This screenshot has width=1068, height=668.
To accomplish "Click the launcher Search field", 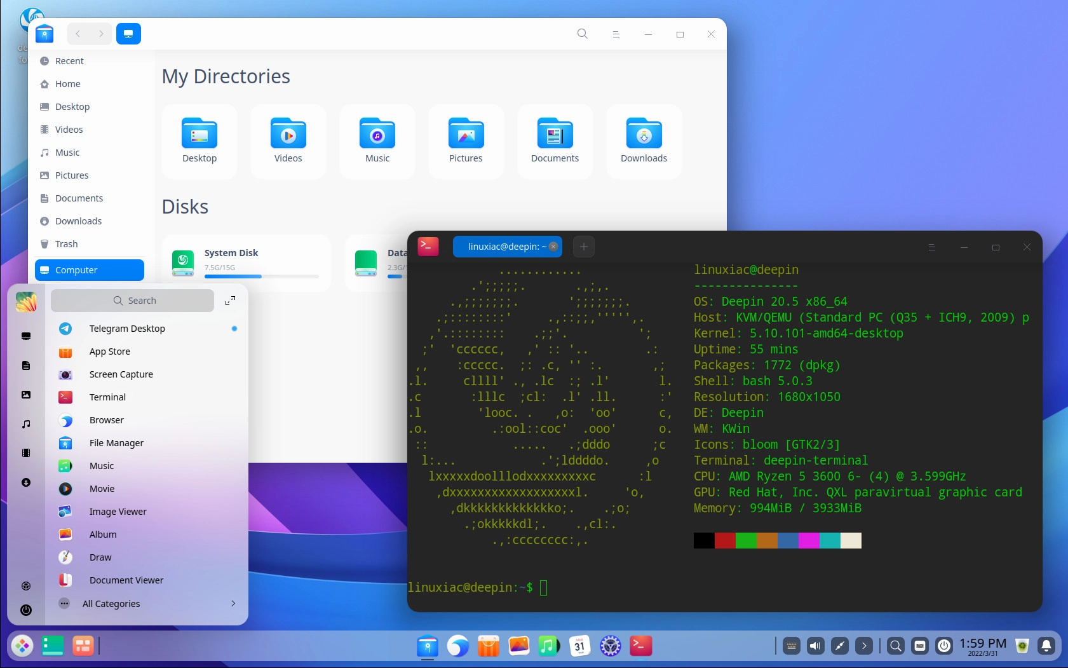I will click(132, 301).
